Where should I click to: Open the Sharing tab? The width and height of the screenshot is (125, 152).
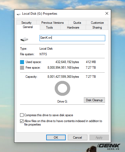[x=97, y=28]
